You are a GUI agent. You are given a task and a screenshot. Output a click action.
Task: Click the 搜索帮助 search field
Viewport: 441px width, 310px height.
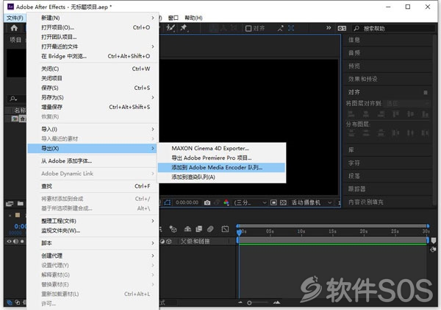coord(395,29)
